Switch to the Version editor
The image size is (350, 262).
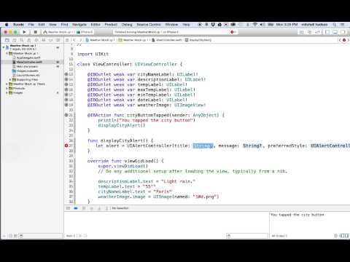coord(318,32)
